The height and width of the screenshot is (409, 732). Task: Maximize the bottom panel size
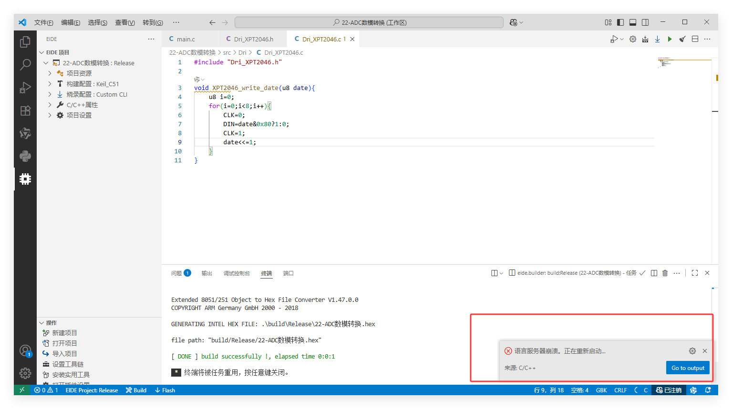tap(695, 273)
